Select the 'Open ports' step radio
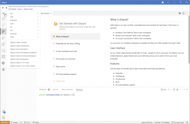 tap(54, 66)
